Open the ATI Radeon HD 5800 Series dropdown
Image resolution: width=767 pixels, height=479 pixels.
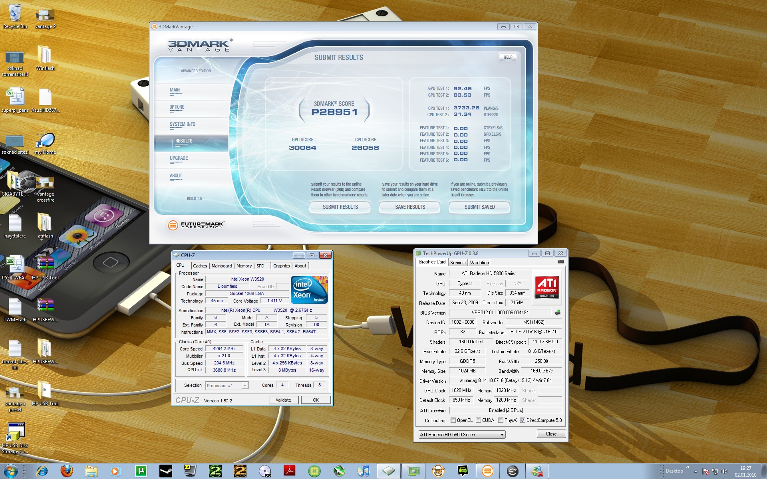tap(462, 435)
